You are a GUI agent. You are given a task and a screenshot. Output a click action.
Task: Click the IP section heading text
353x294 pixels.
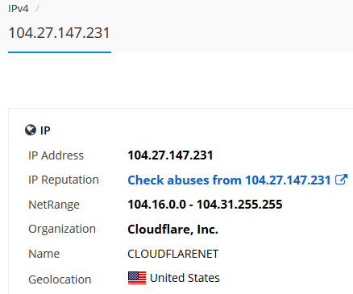[x=45, y=130]
